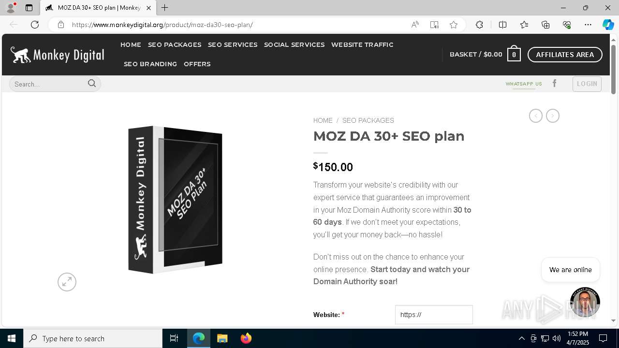Image resolution: width=619 pixels, height=348 pixels.
Task: Open Edge split screen icon
Action: 502,25
